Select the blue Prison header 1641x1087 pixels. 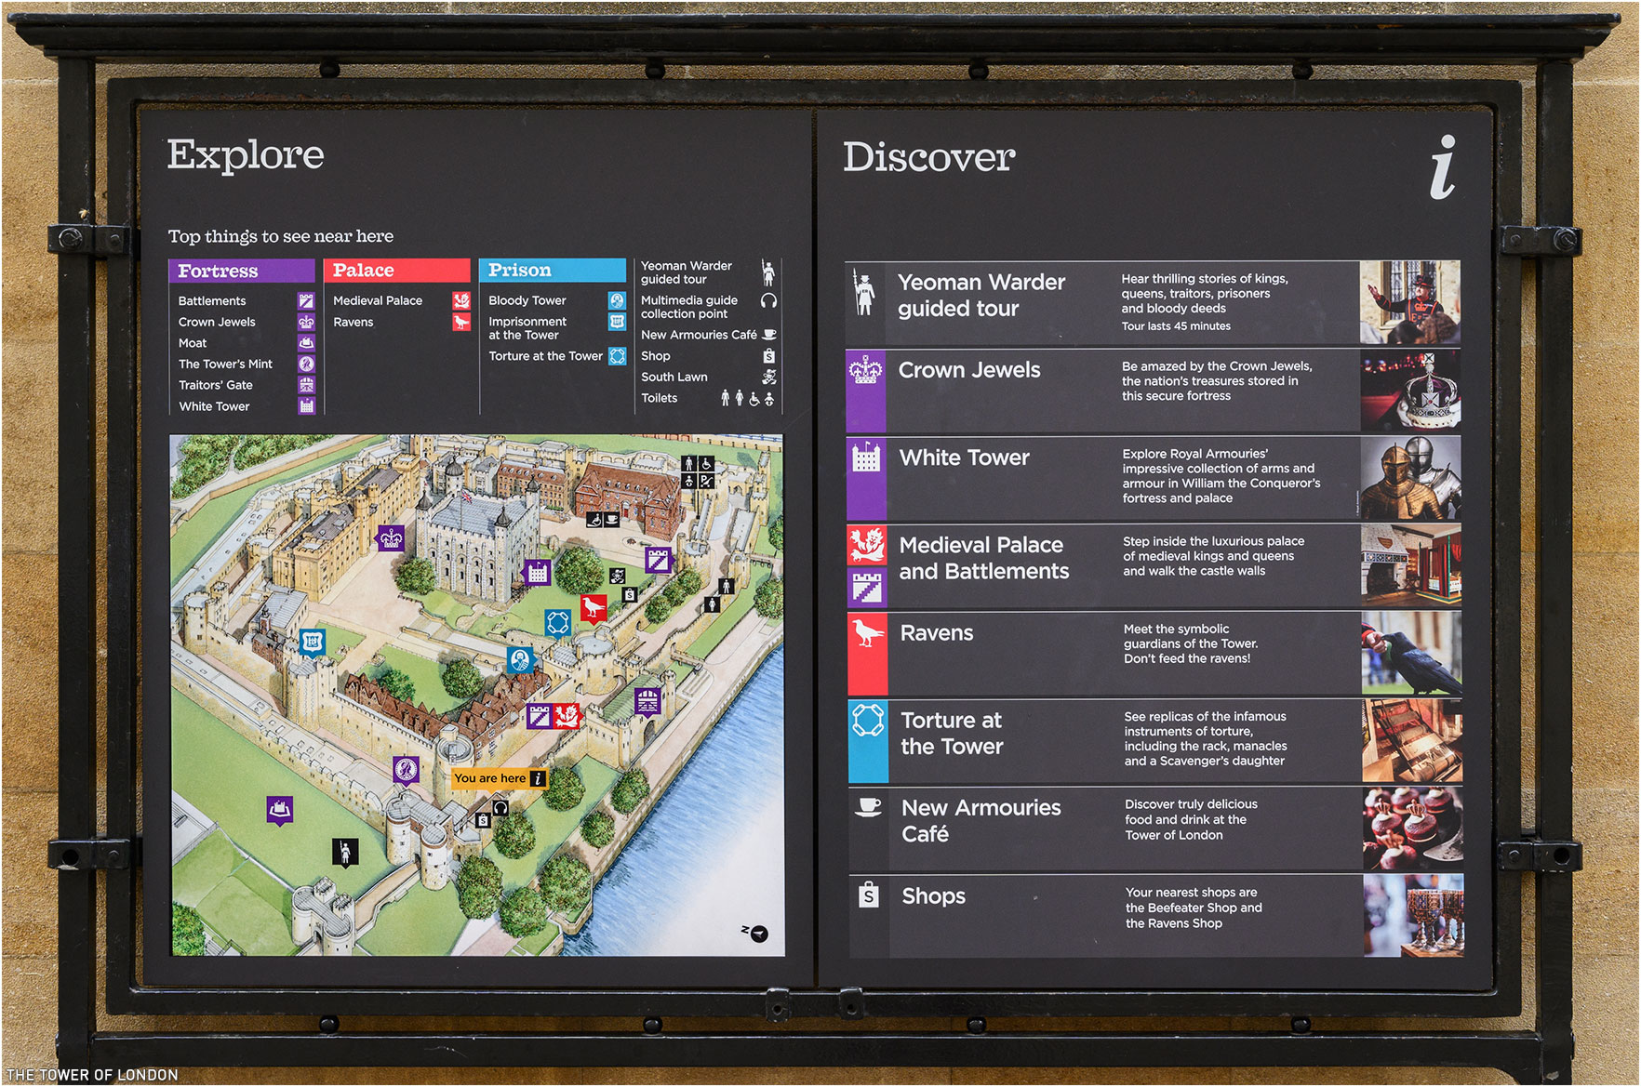tap(553, 271)
